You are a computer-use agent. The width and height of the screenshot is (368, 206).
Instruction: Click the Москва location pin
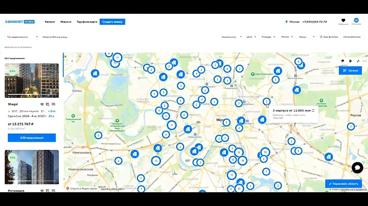[x=287, y=22]
